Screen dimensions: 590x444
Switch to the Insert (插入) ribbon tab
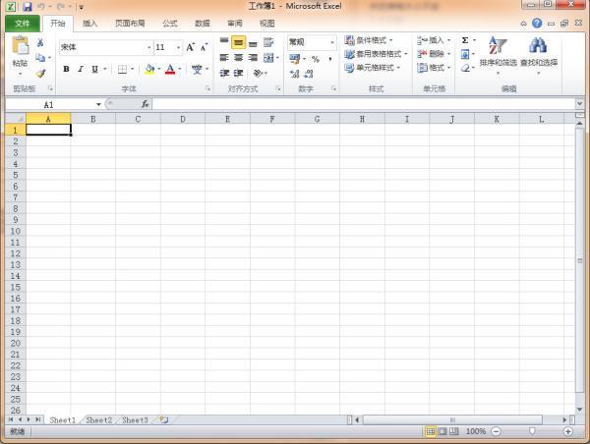(89, 23)
